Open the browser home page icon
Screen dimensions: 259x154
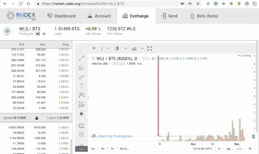(28, 4)
